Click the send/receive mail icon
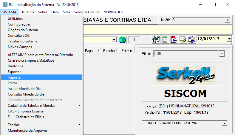 click(192, 39)
